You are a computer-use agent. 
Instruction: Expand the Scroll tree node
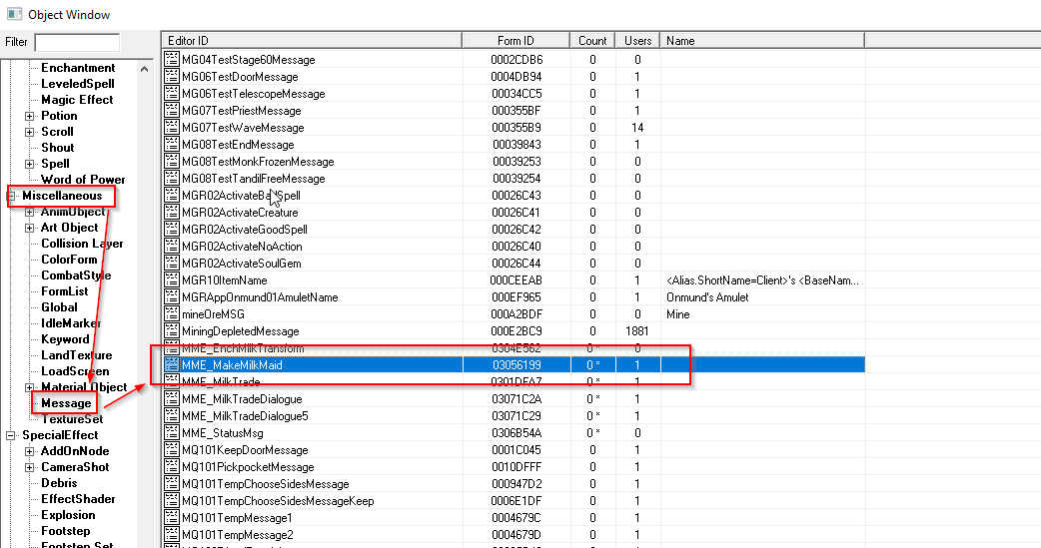(29, 132)
